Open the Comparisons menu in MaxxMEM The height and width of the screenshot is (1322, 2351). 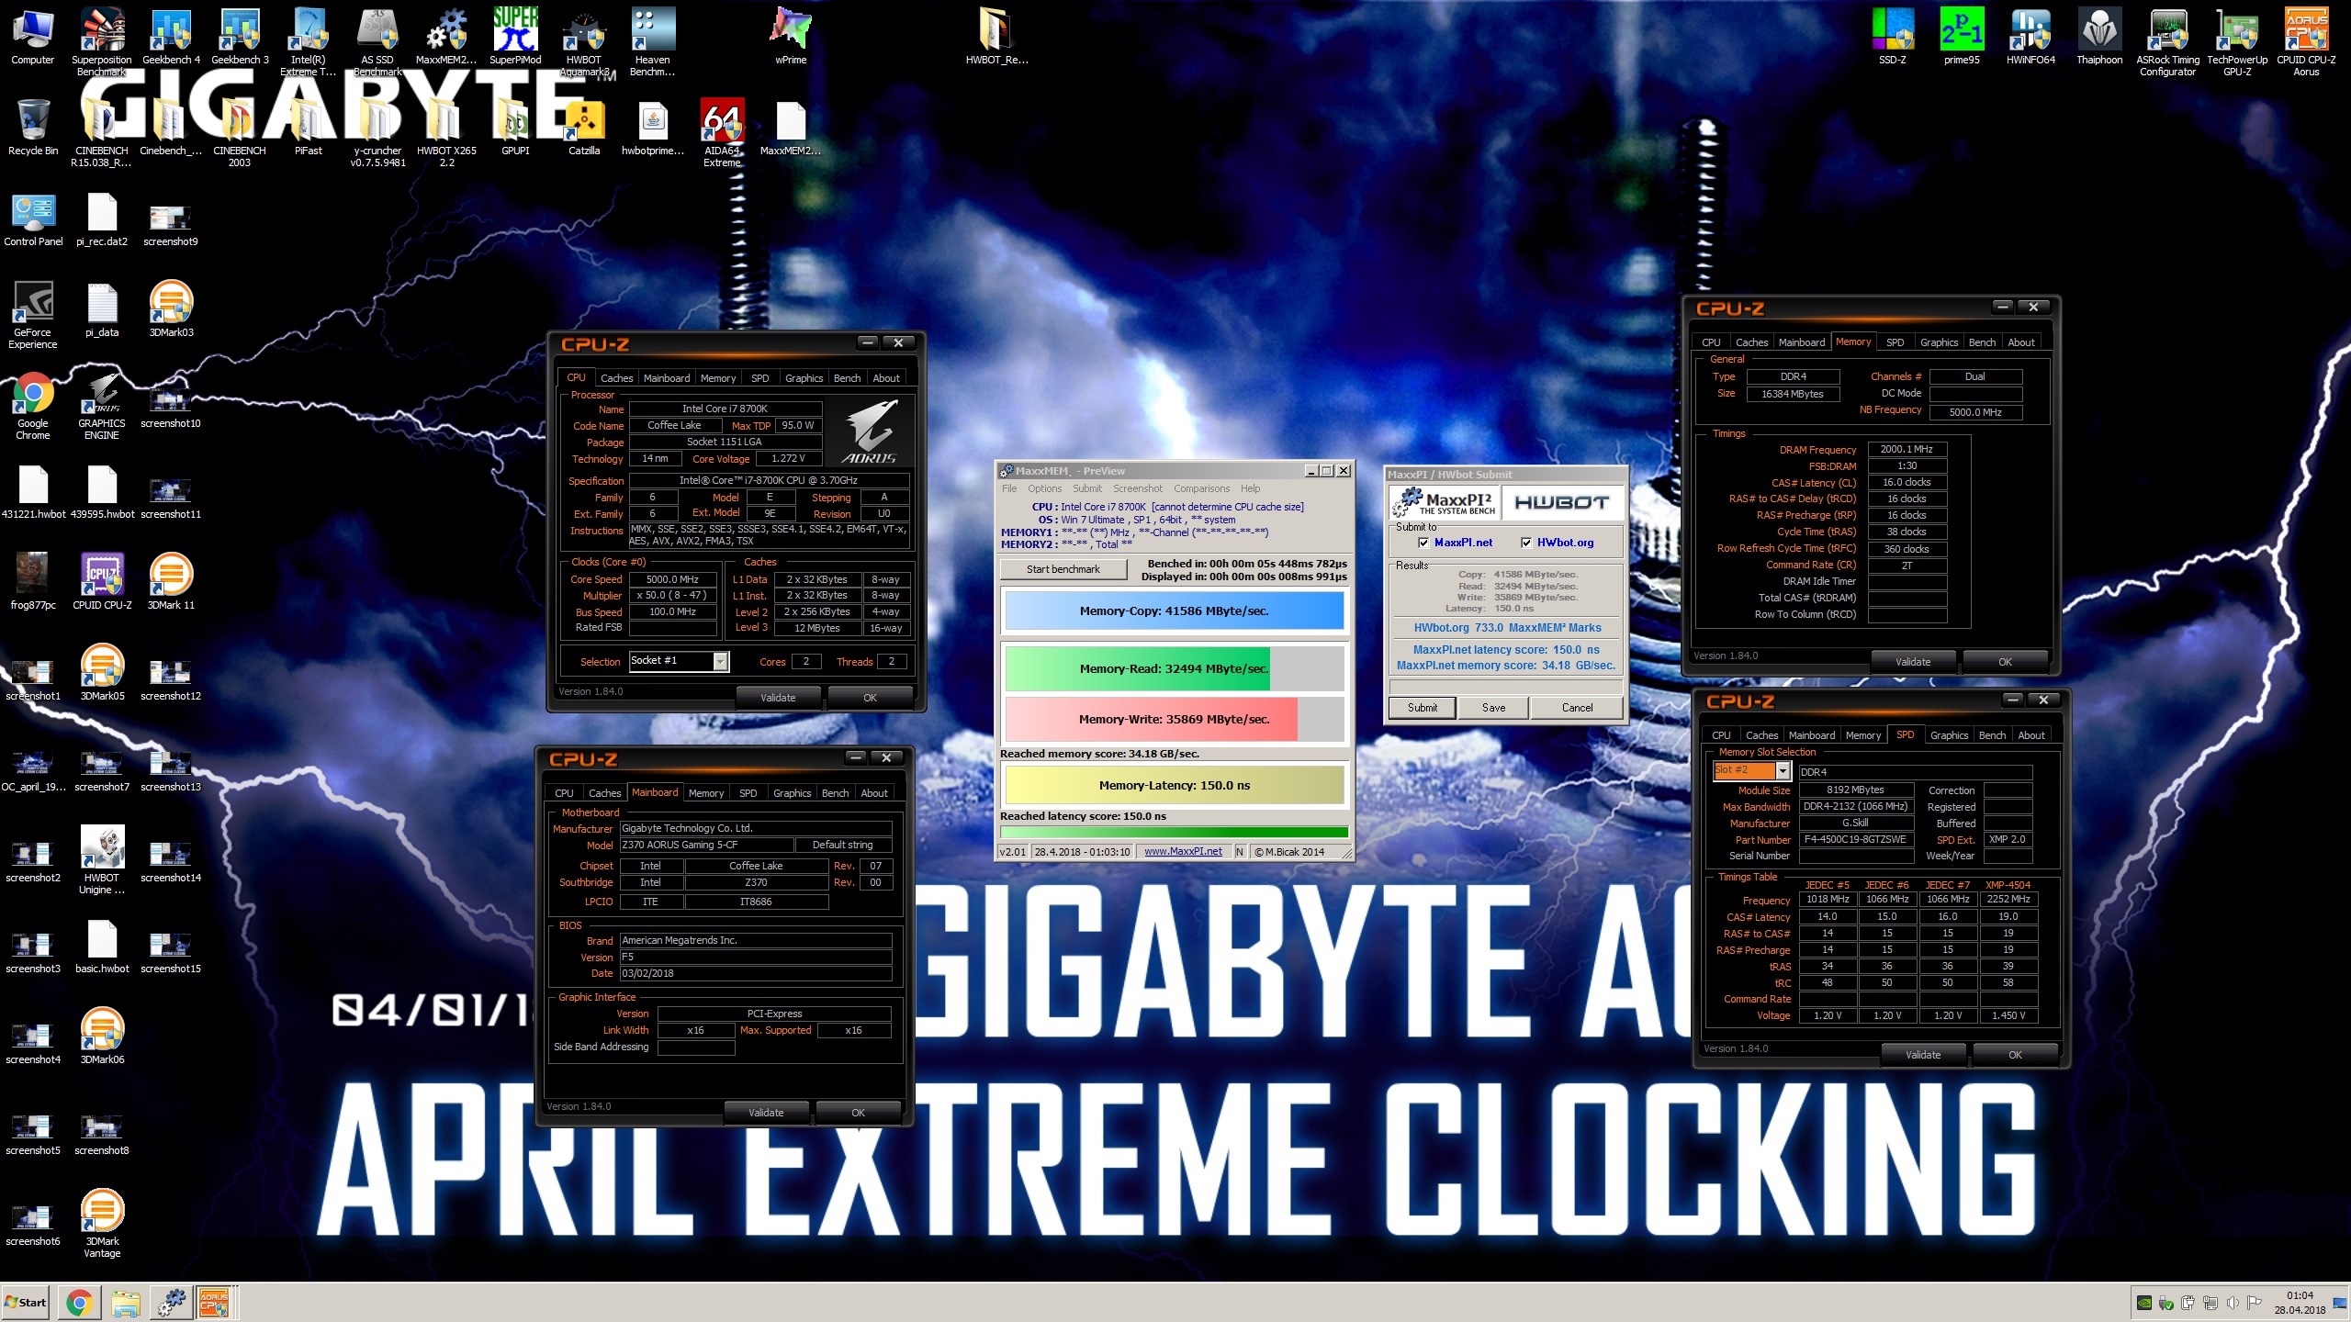(x=1201, y=488)
